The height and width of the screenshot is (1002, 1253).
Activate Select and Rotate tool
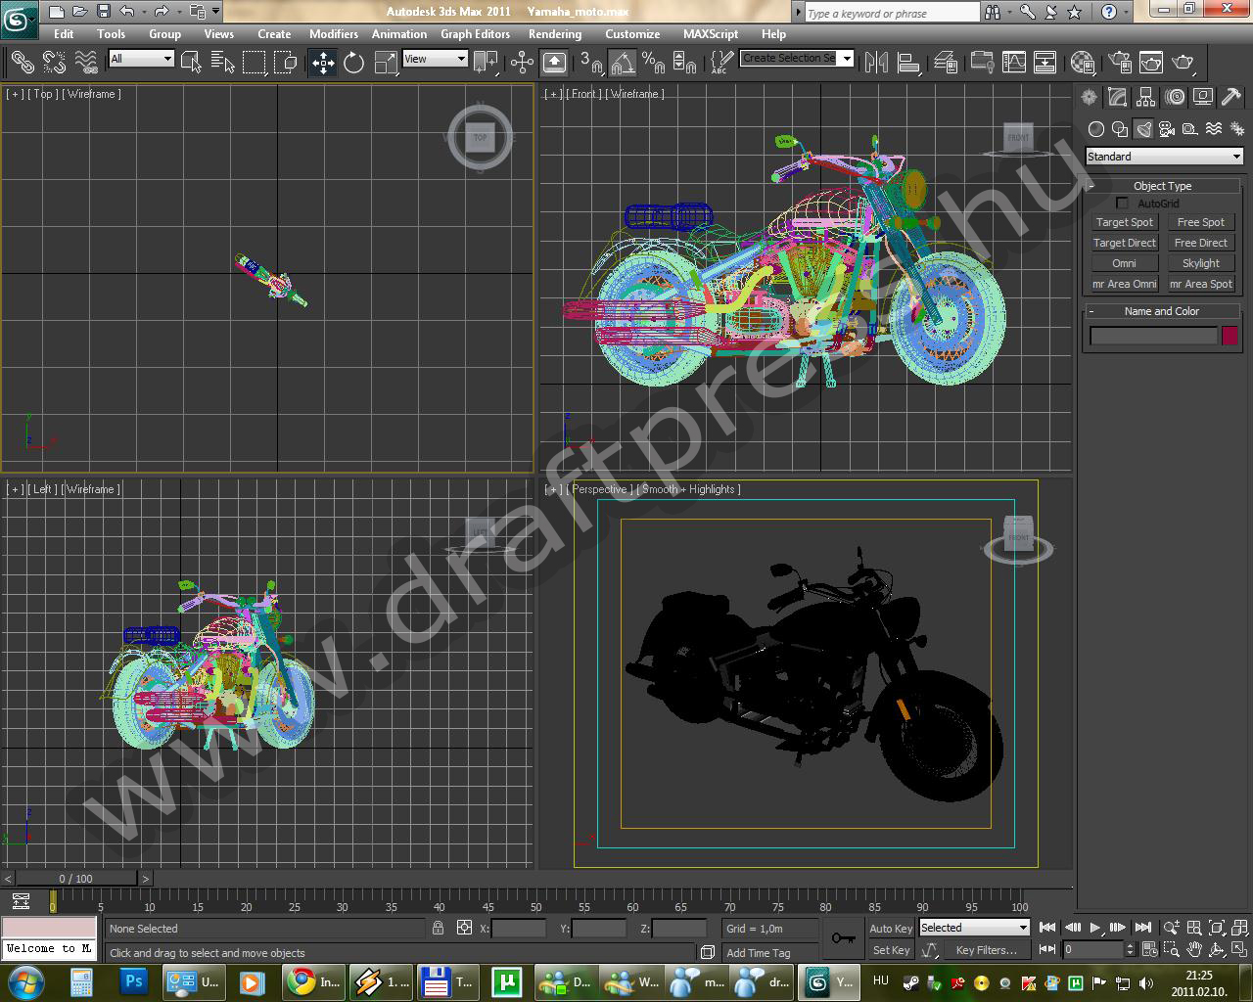354,63
